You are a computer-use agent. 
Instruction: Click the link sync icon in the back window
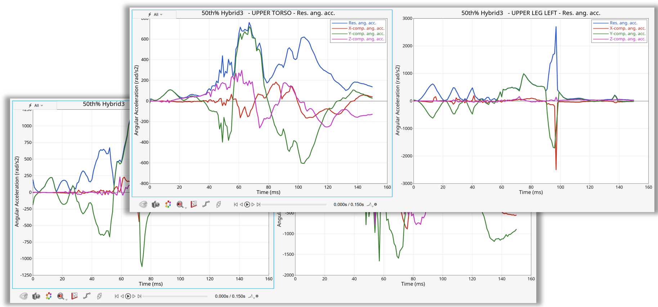click(99, 296)
